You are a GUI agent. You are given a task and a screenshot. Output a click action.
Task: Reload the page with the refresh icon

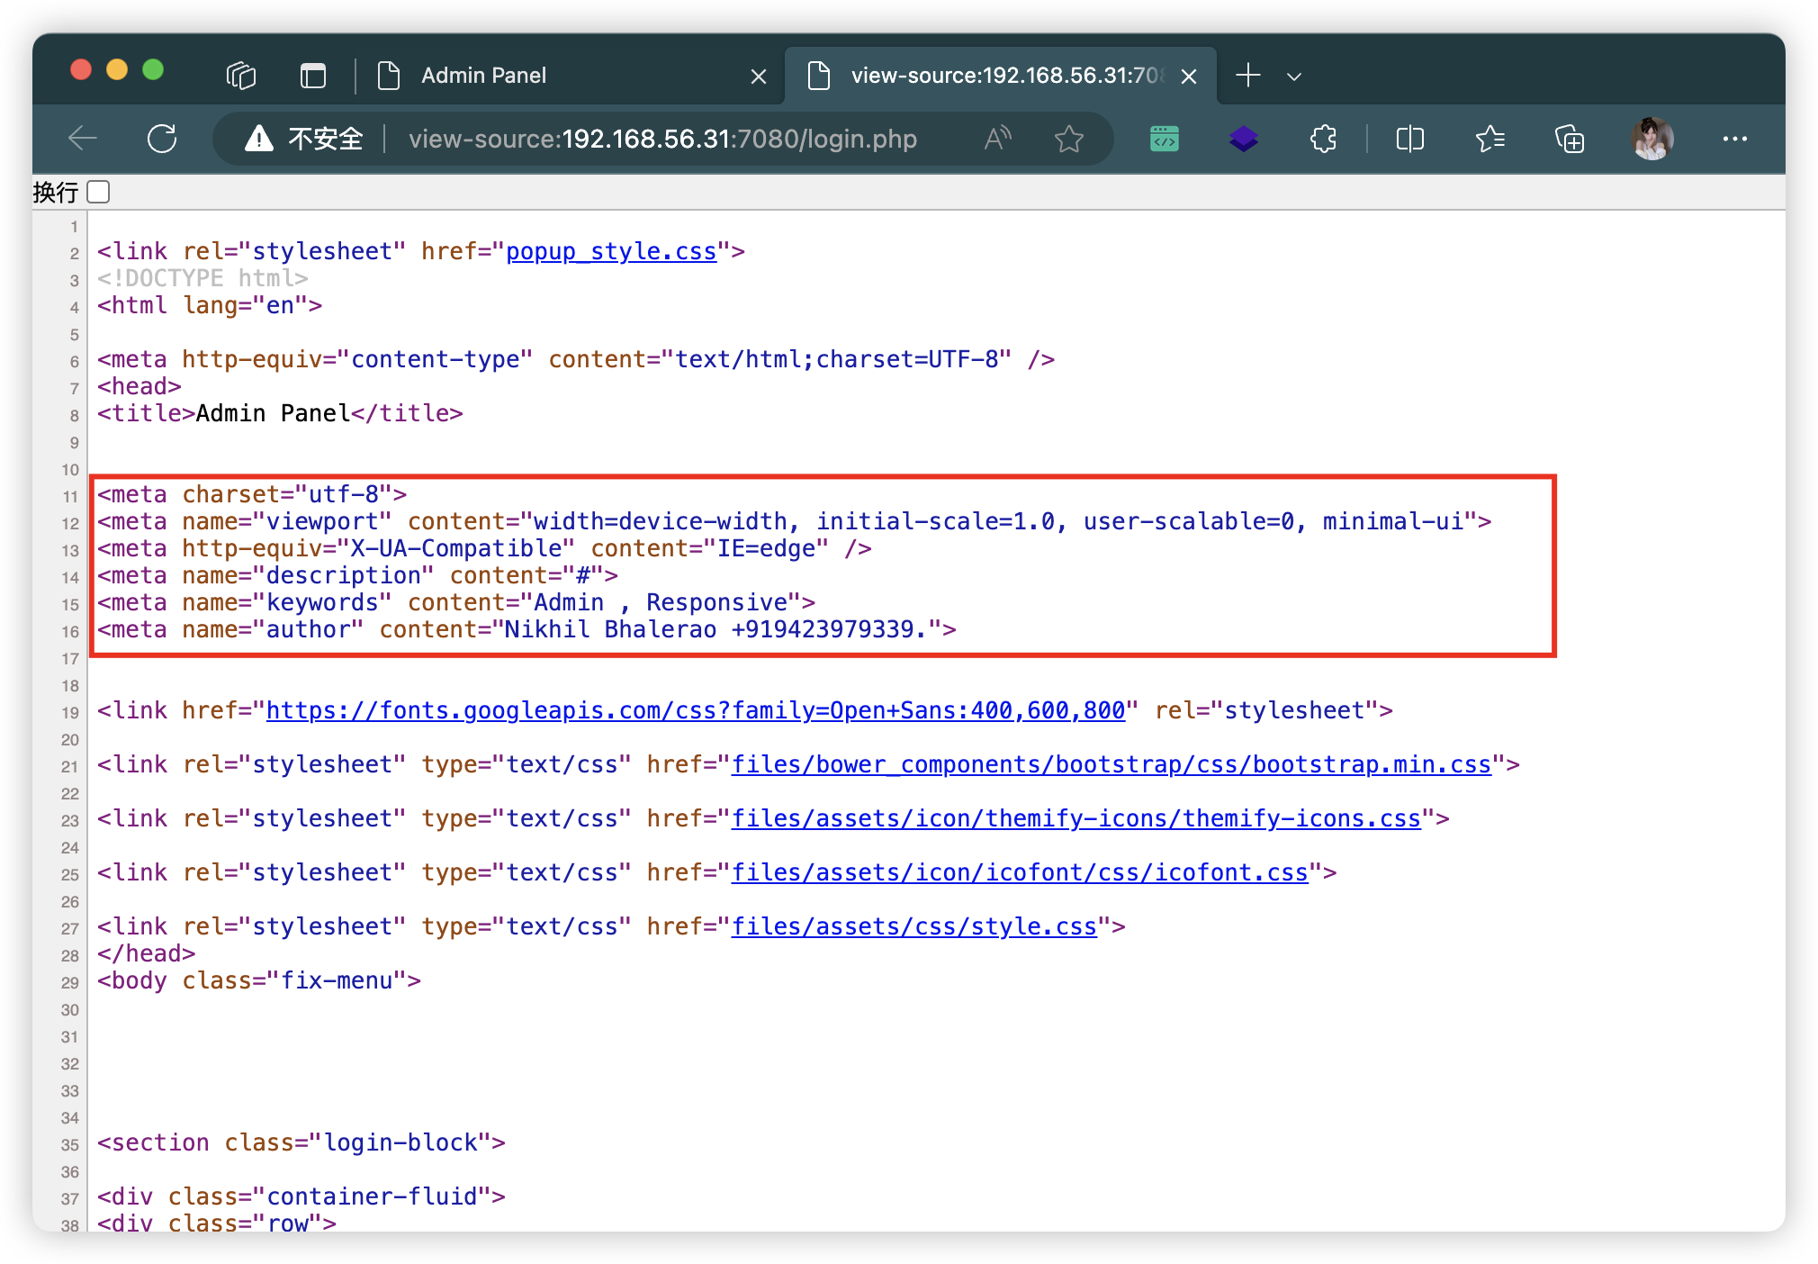162,139
